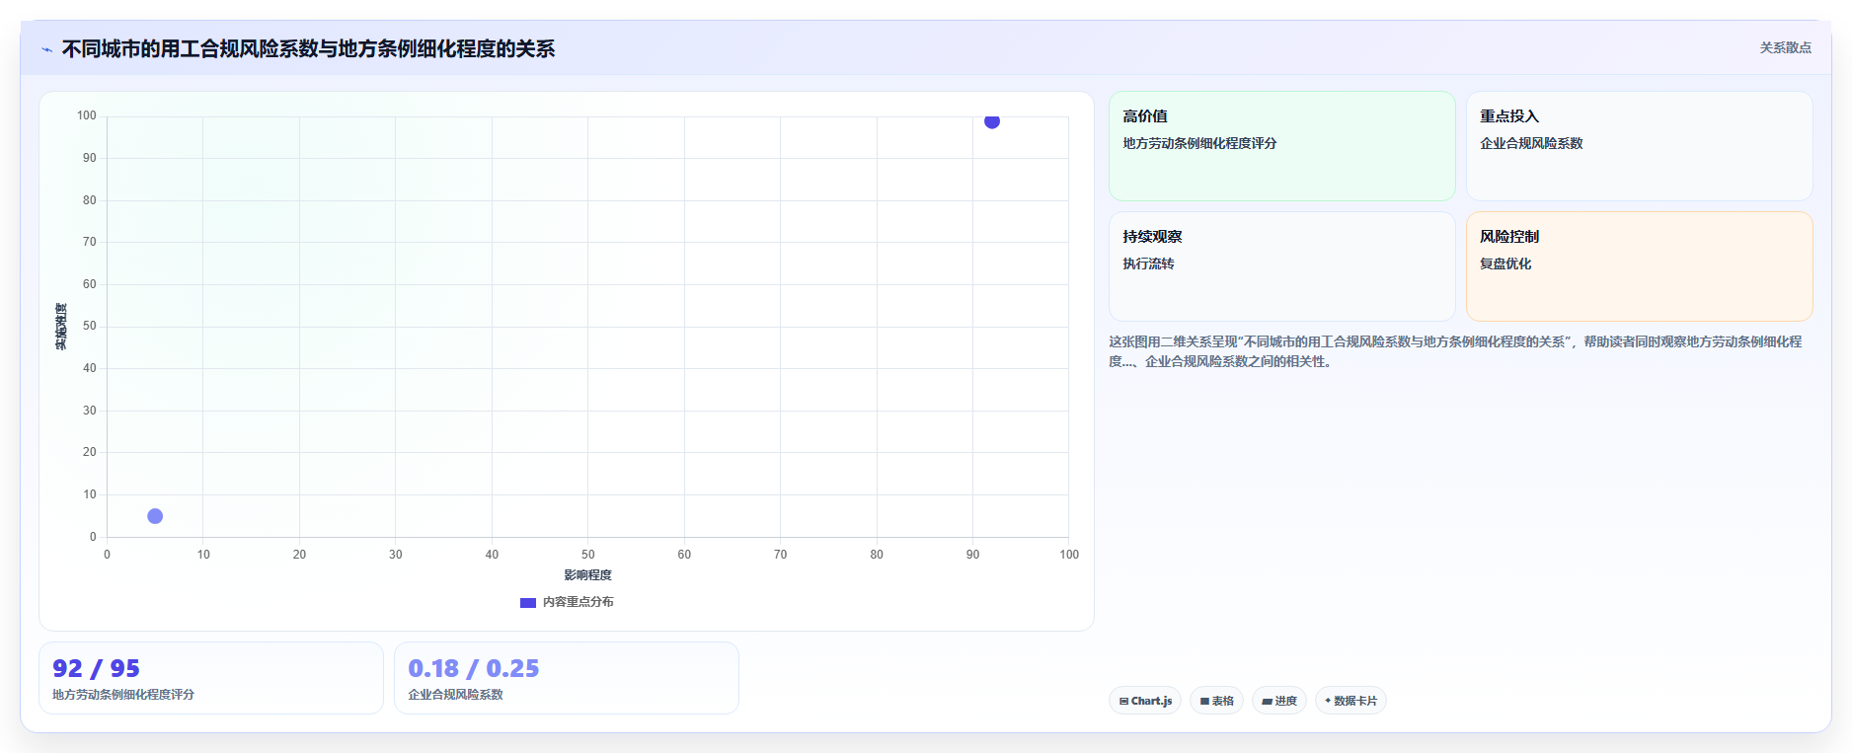1852x753 pixels.
Task: Click the 关系散点 label at top right
Action: click(x=1785, y=47)
